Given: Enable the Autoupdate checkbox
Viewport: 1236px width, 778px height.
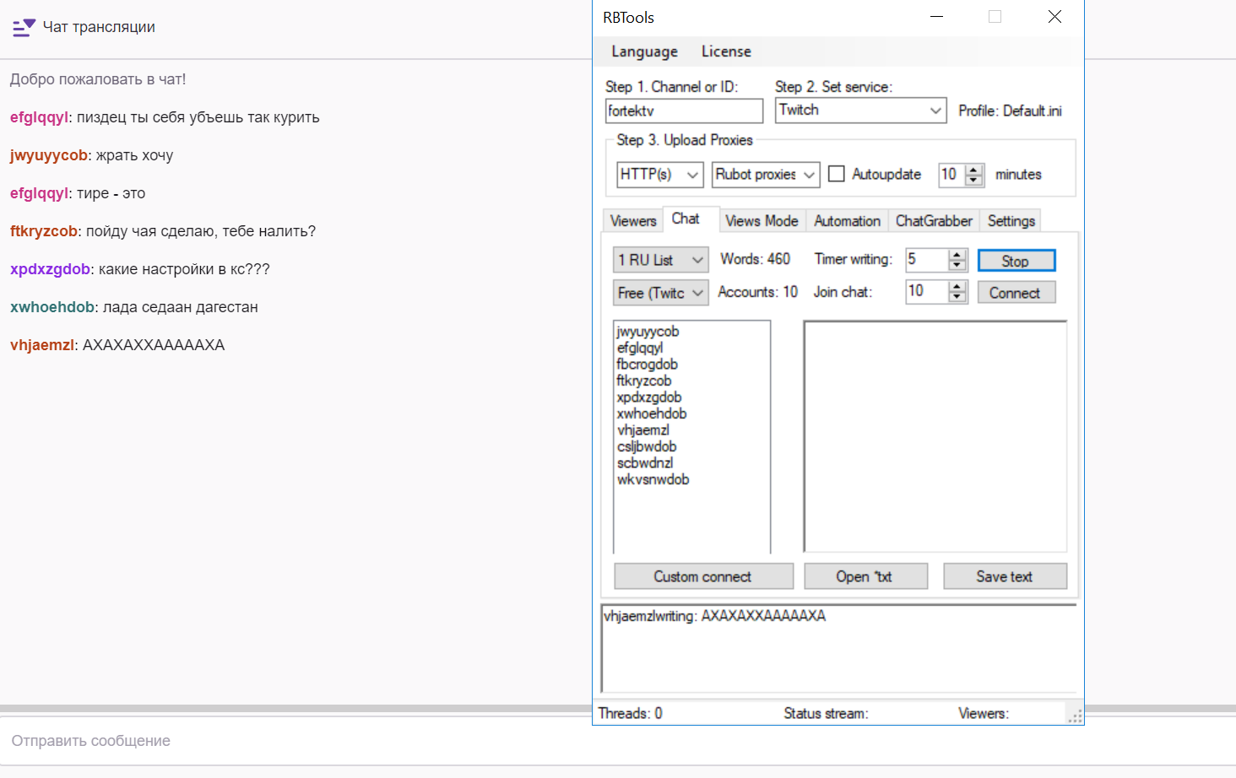Looking at the screenshot, I should [837, 174].
